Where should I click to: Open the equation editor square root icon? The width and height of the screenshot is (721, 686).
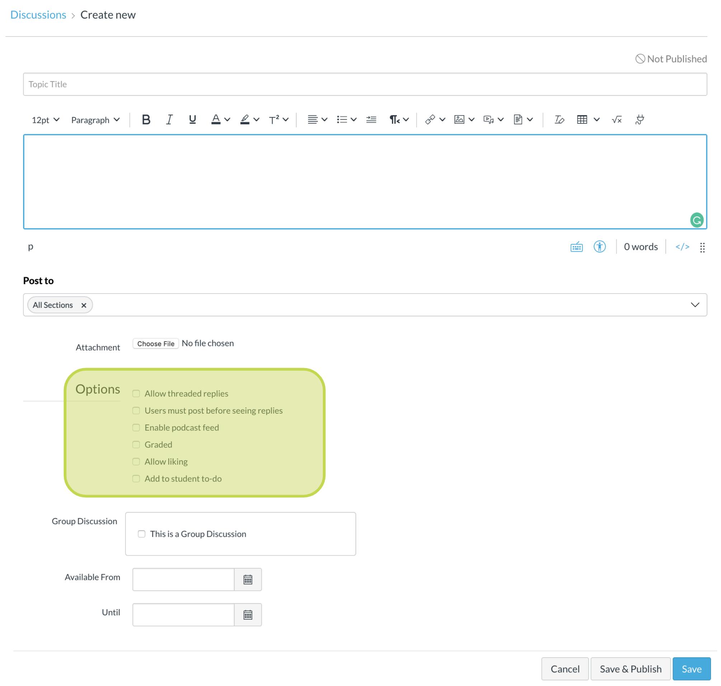point(616,119)
